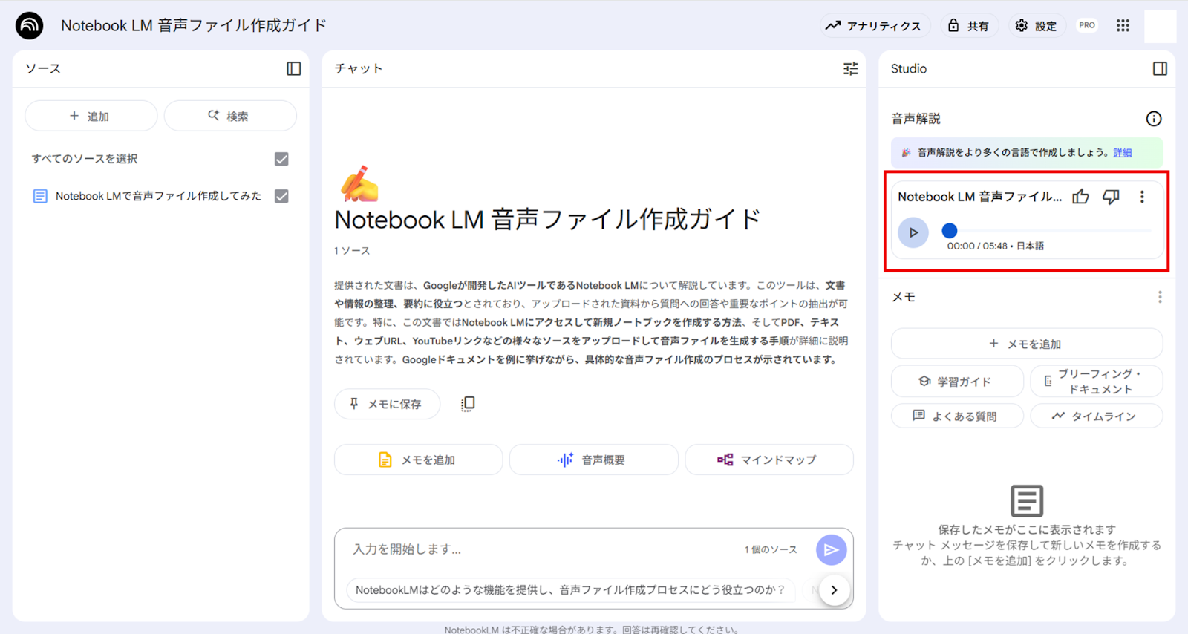Click the 共有 share button

click(x=968, y=26)
